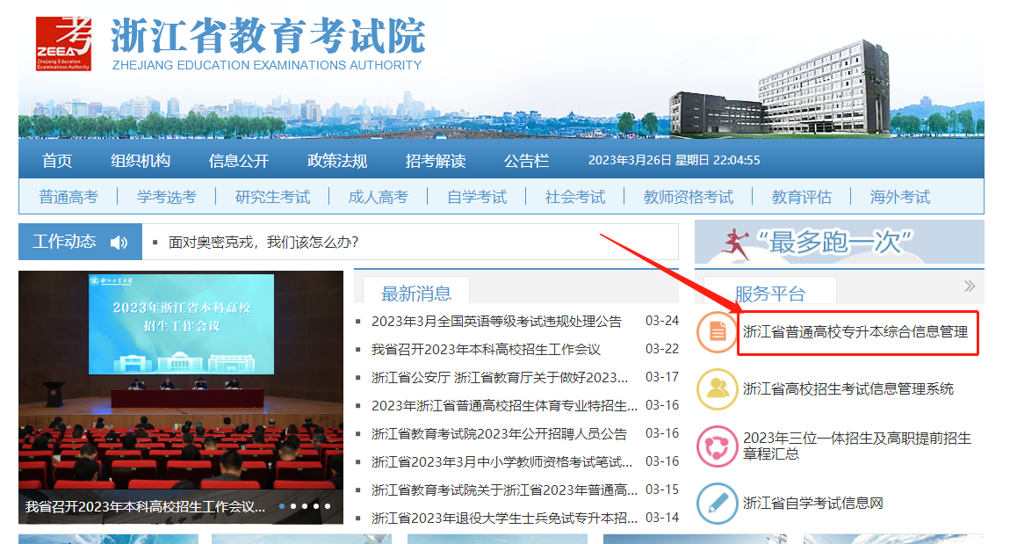
Task: Open the 招考解读 menu item
Action: tap(436, 161)
